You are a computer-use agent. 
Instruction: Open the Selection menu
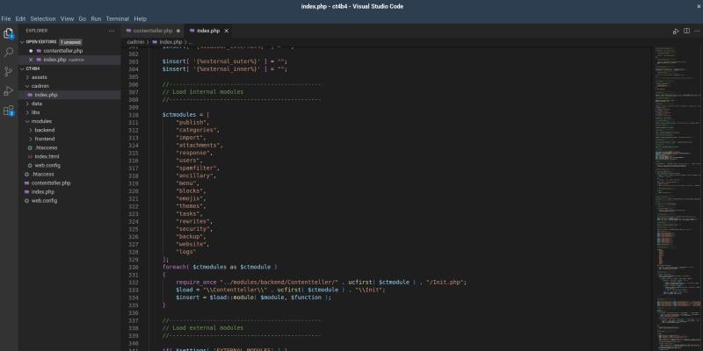pos(42,18)
